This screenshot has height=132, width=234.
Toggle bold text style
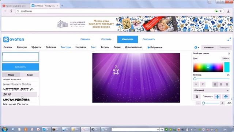pos(196,84)
